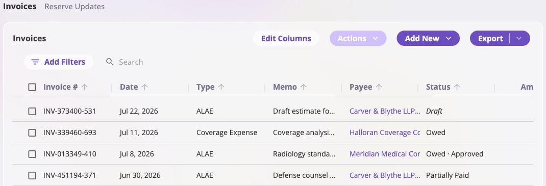Screen dimensions: 546x186
Task: Click the memo 'Radiology standa...'
Action: [x=304, y=154]
